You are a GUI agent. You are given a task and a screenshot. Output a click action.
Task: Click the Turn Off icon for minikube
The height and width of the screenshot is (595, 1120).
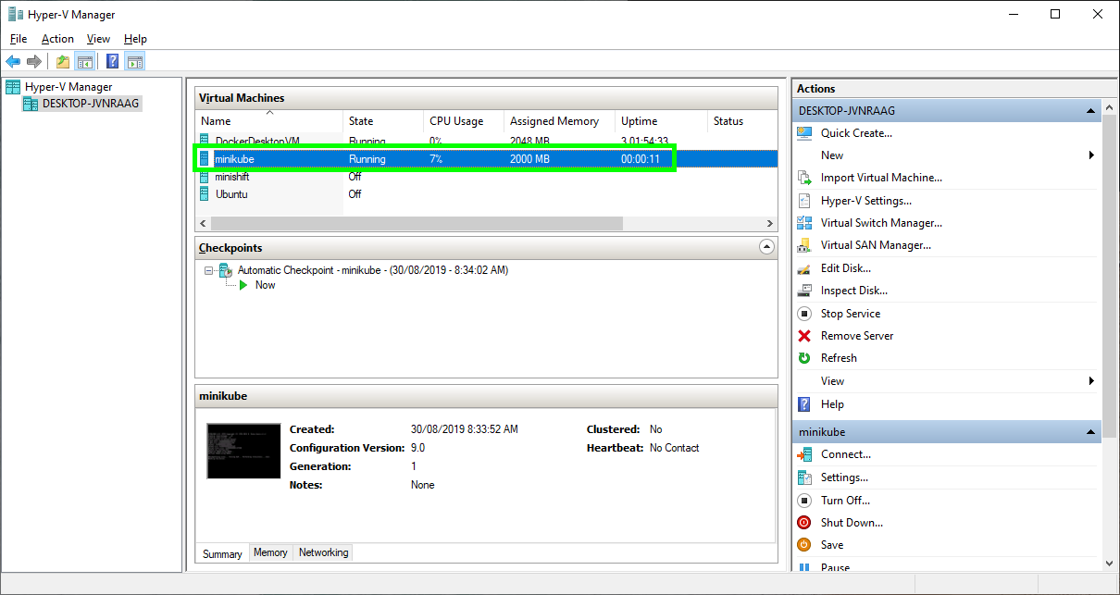(804, 501)
